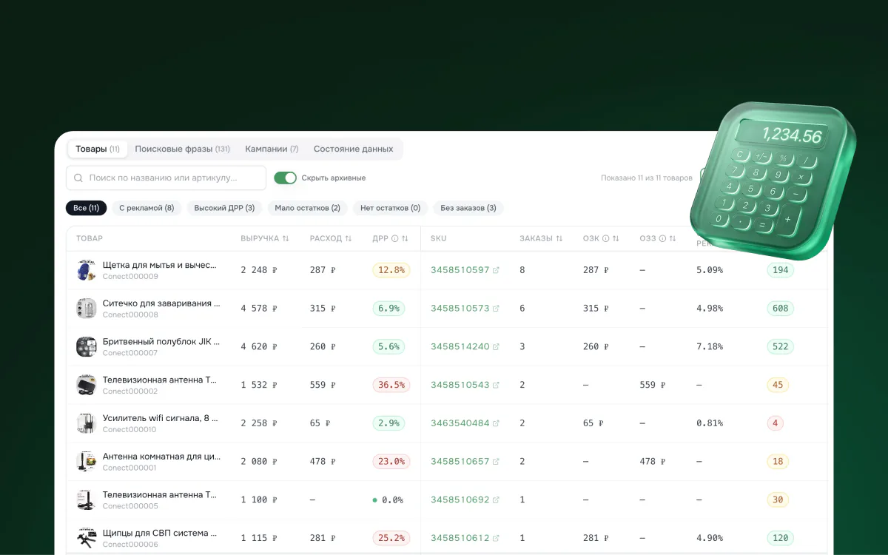
Task: Open external link icon next to SKU 3458510573
Action: (x=496, y=309)
